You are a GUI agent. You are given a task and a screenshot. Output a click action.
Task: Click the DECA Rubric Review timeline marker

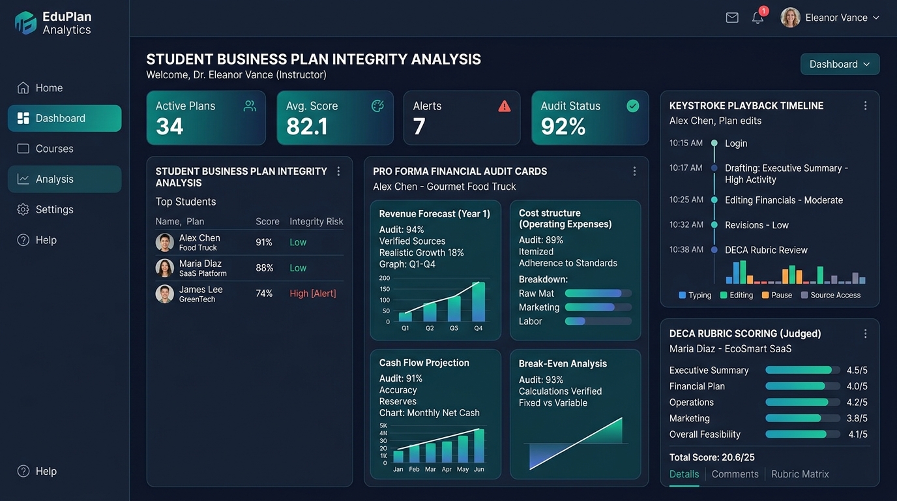point(714,250)
